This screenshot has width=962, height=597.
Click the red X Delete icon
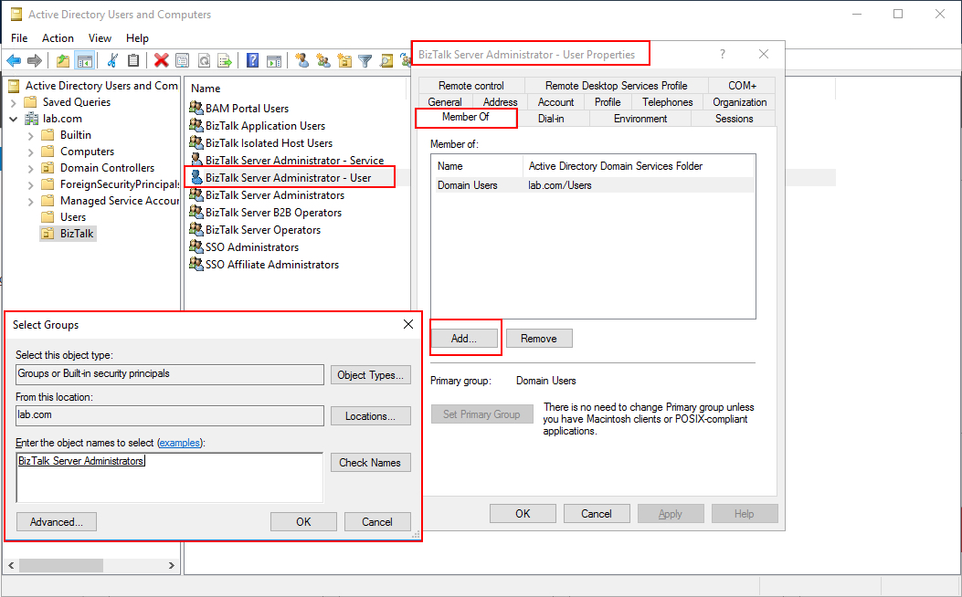[162, 60]
